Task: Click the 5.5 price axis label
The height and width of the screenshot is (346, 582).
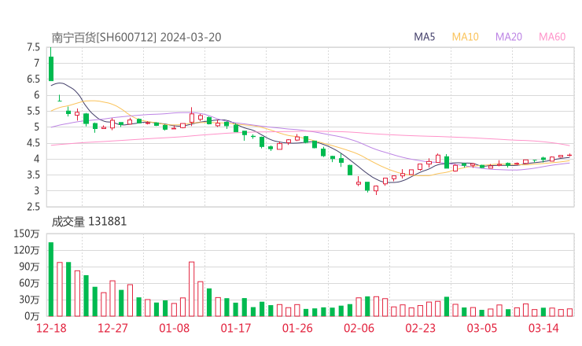Action: [33, 111]
